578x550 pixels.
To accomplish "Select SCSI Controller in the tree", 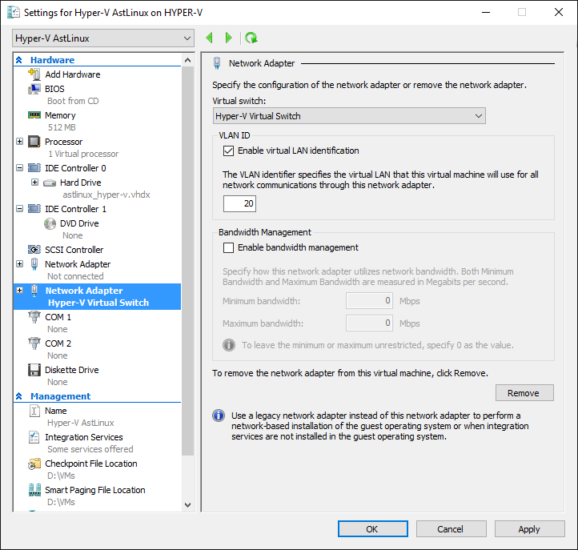I will coord(74,250).
